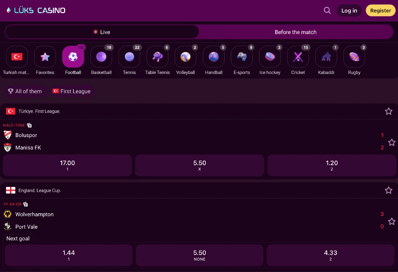Click the Wolverhampton wolf crest

[8, 214]
